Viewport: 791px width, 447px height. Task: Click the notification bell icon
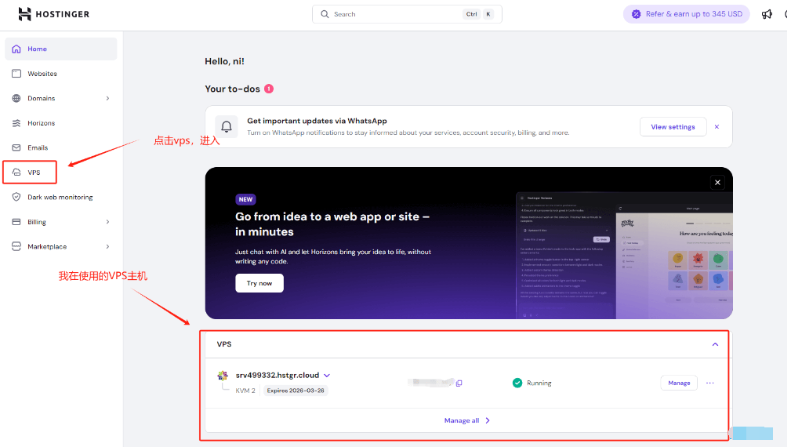point(227,127)
